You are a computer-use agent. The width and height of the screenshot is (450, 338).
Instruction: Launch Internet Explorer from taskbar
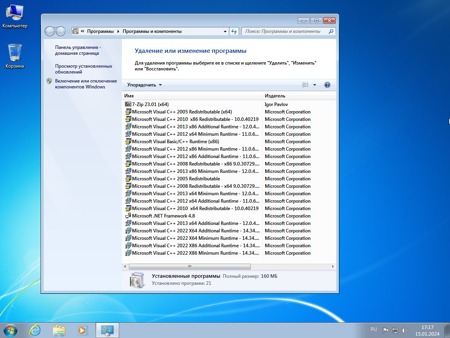pyautogui.click(x=35, y=330)
